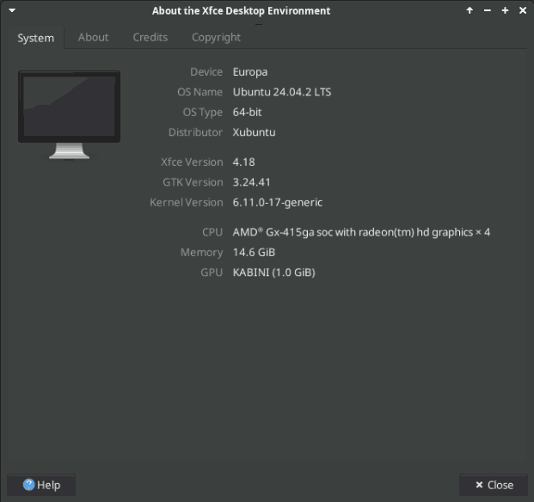Click the 'CPU' label

click(212, 232)
